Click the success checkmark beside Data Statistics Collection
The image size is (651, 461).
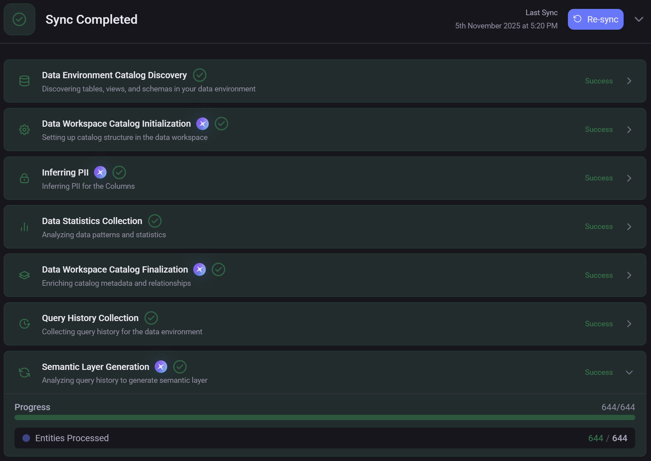pos(155,220)
